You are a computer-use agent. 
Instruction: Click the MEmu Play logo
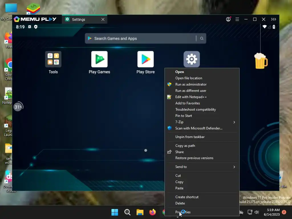point(35,19)
